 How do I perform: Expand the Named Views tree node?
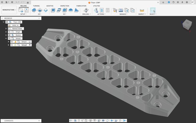[x=6, y=29]
